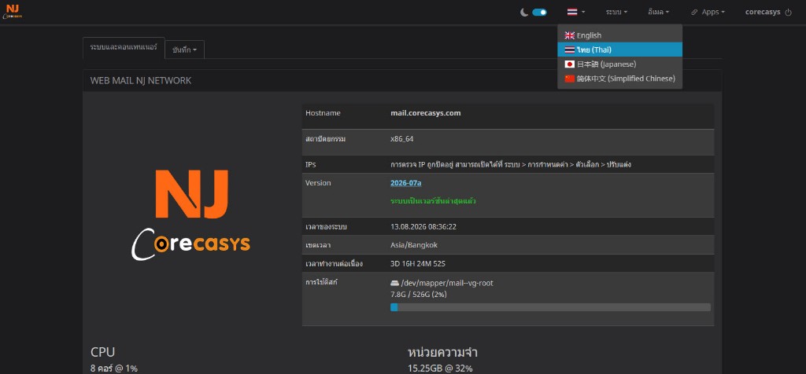806x374 pixels.
Task: Open the 2026-07a version link
Action: point(405,183)
